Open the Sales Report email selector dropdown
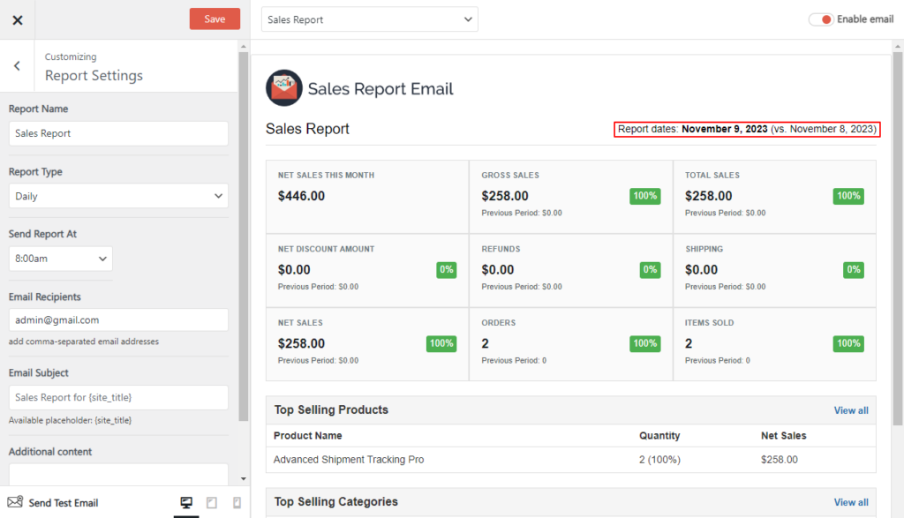 coord(369,19)
